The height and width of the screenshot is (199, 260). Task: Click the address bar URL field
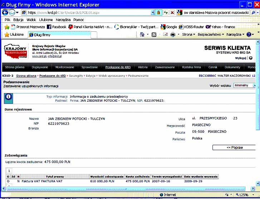(86, 12)
